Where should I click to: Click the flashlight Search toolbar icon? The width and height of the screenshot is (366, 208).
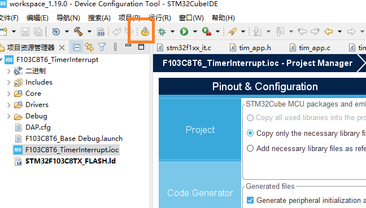point(232,32)
